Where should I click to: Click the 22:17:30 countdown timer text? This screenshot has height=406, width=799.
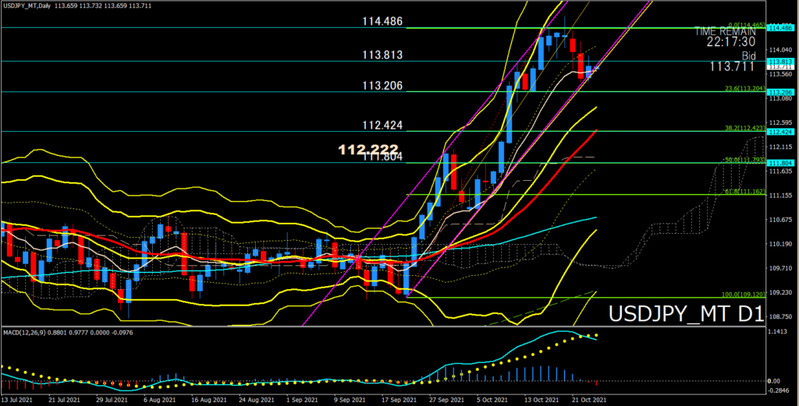[731, 43]
